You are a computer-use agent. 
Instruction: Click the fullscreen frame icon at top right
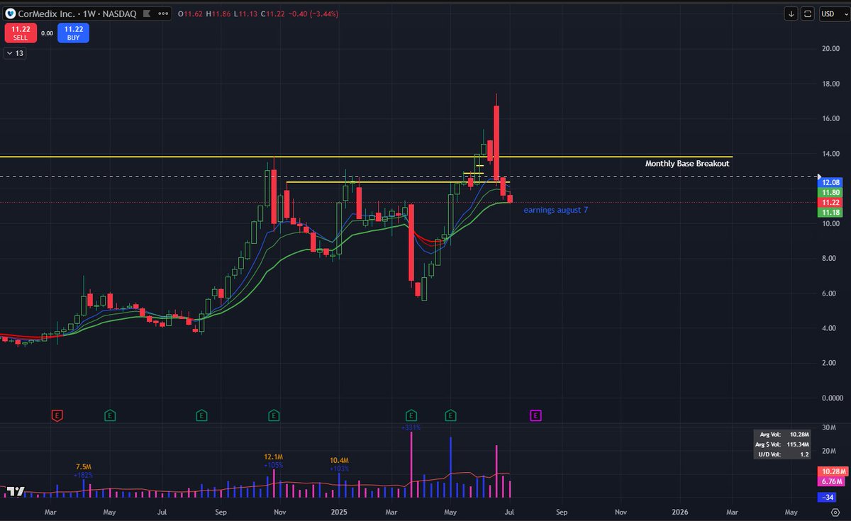[809, 13]
